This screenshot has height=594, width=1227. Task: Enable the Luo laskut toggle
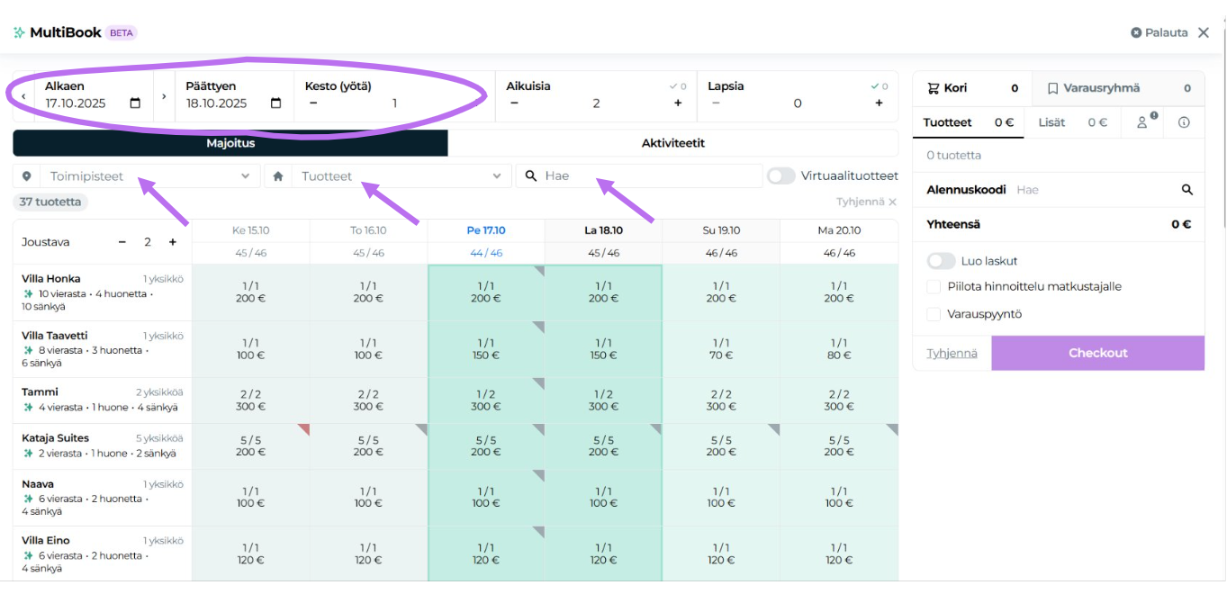941,261
